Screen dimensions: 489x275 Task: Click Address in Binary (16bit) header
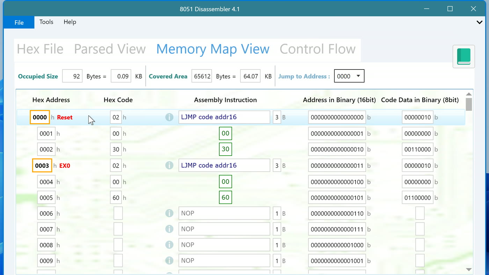tap(339, 100)
